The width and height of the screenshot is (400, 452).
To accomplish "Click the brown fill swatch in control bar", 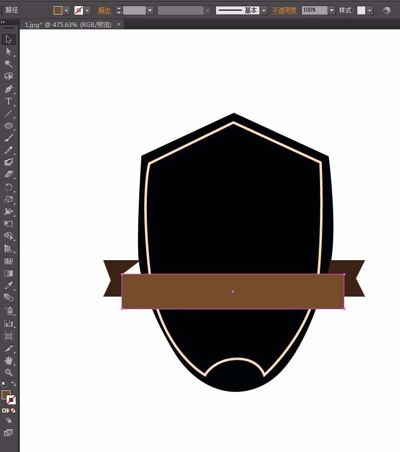I will 58,10.
